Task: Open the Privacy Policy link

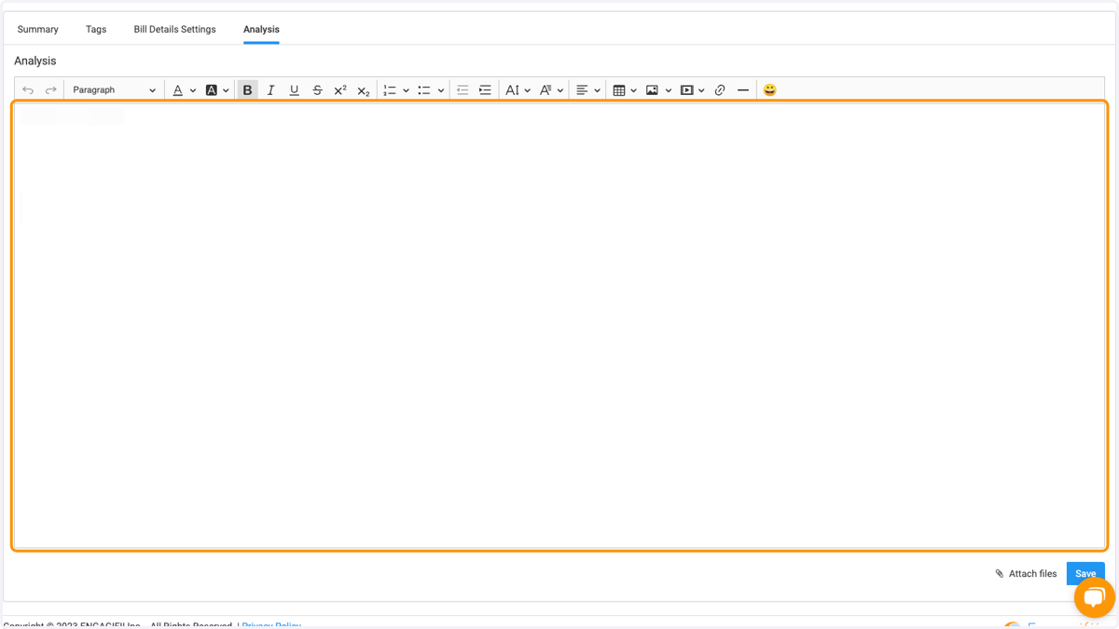Action: [x=271, y=625]
